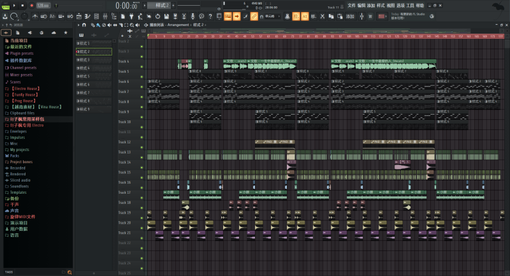The width and height of the screenshot is (510, 276).
Task: Click the orange piano keyboard icon
Action: click(x=228, y=17)
